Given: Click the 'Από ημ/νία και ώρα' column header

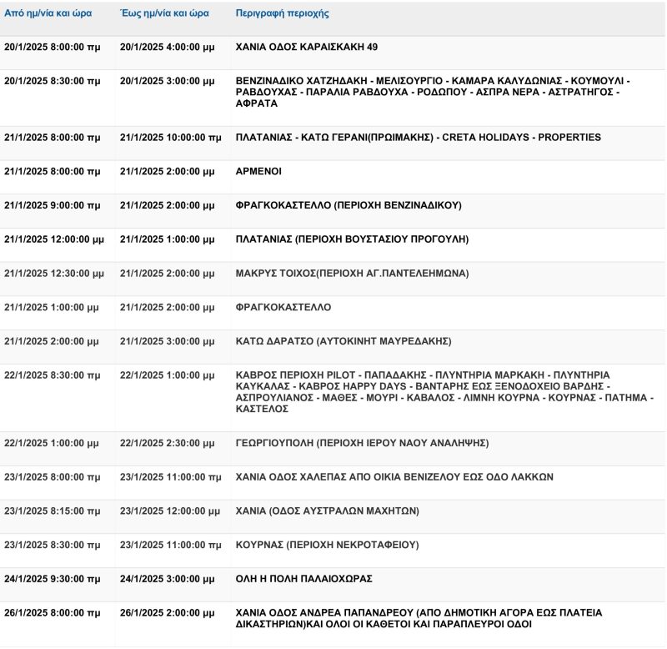Looking at the screenshot, I should pyautogui.click(x=48, y=14).
